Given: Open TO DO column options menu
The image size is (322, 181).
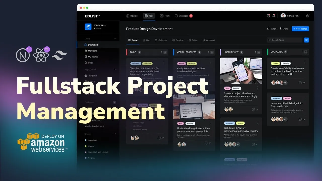Looking at the screenshot, I should pos(161,52).
